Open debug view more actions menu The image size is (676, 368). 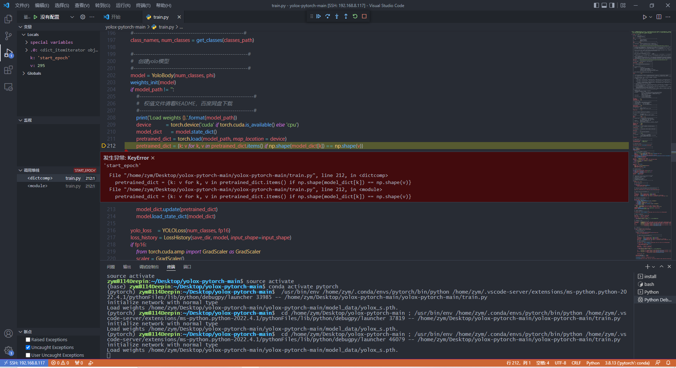(92, 17)
